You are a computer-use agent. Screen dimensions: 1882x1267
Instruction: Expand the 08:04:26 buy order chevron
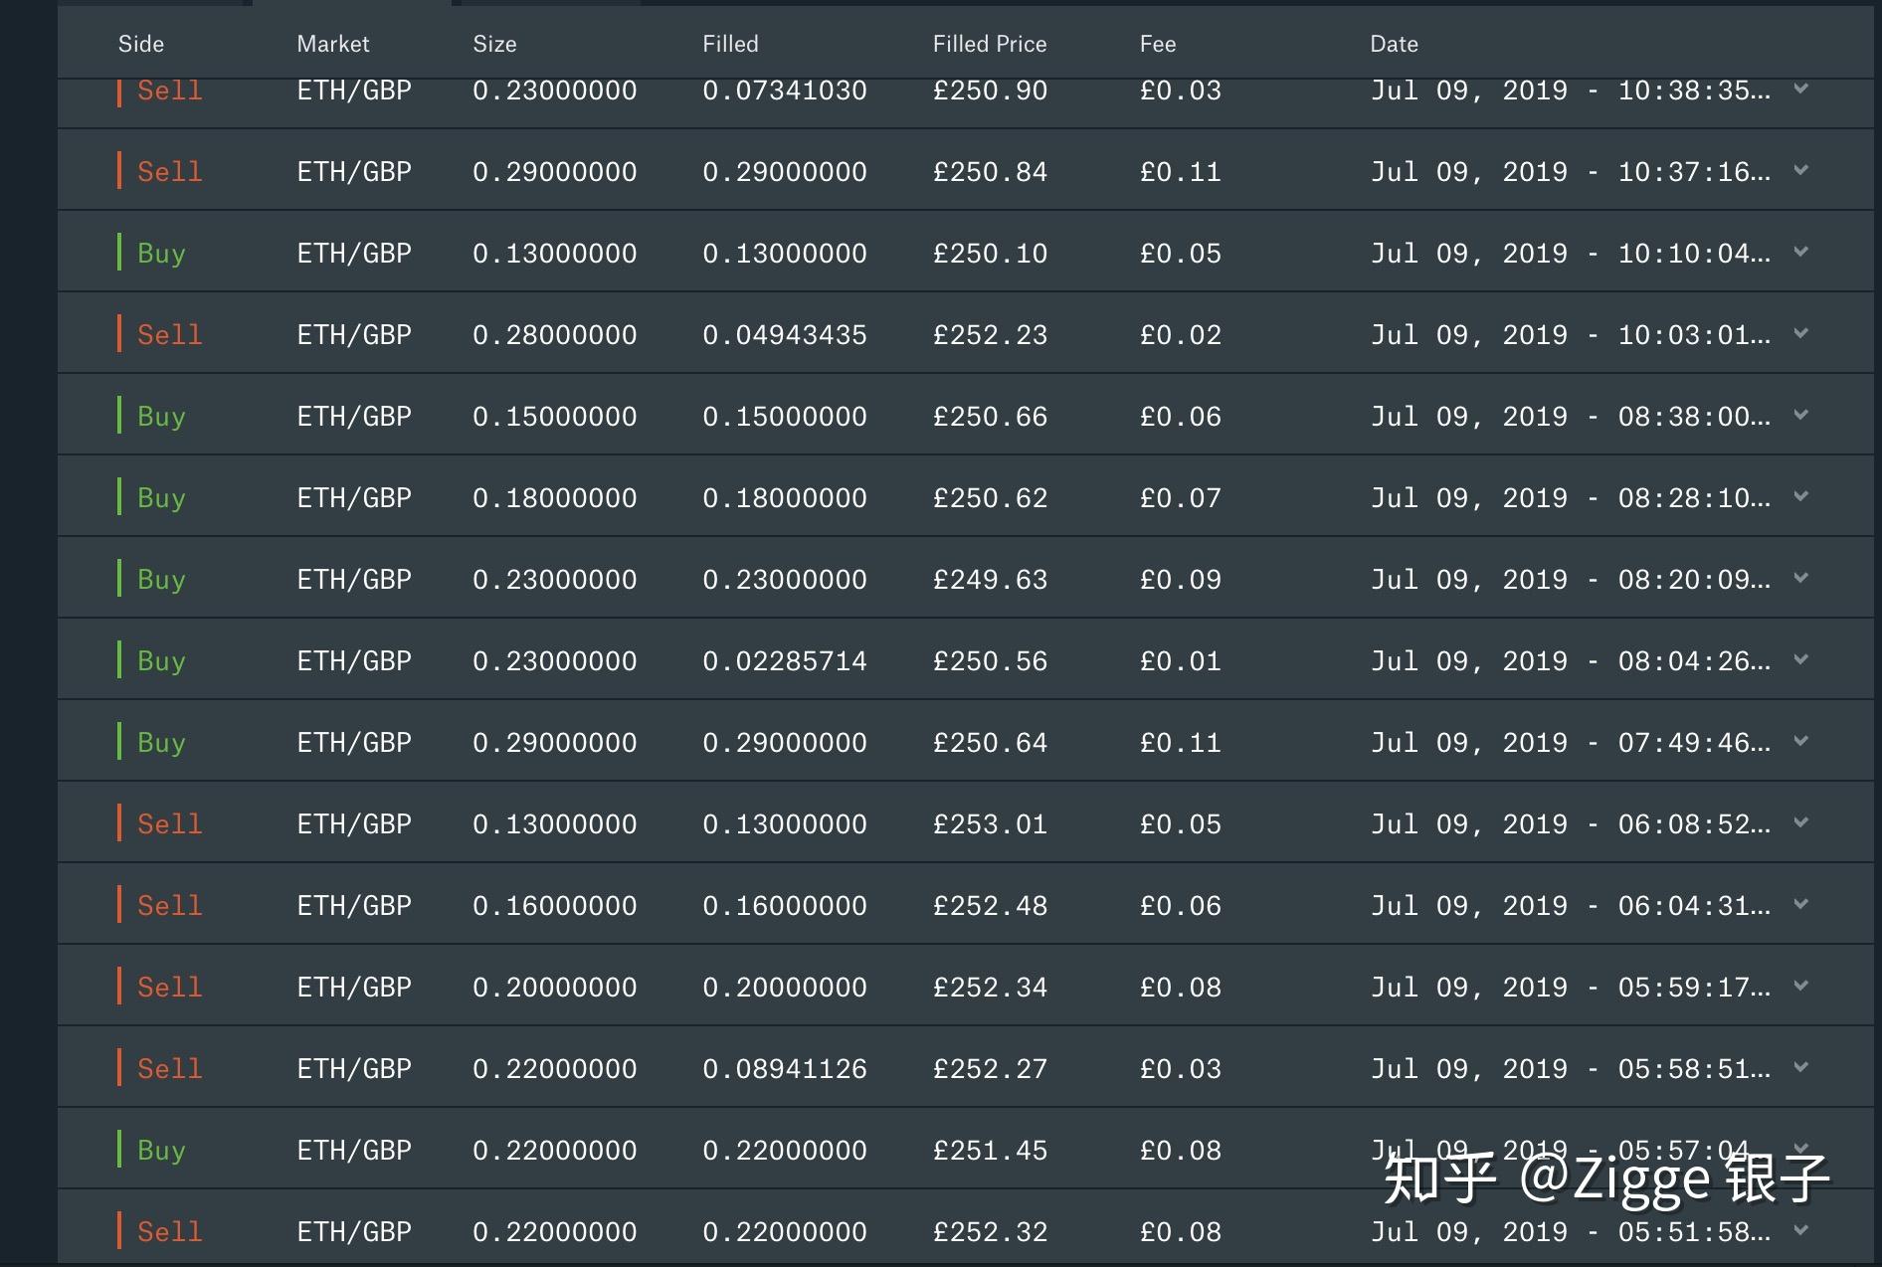pos(1800,659)
